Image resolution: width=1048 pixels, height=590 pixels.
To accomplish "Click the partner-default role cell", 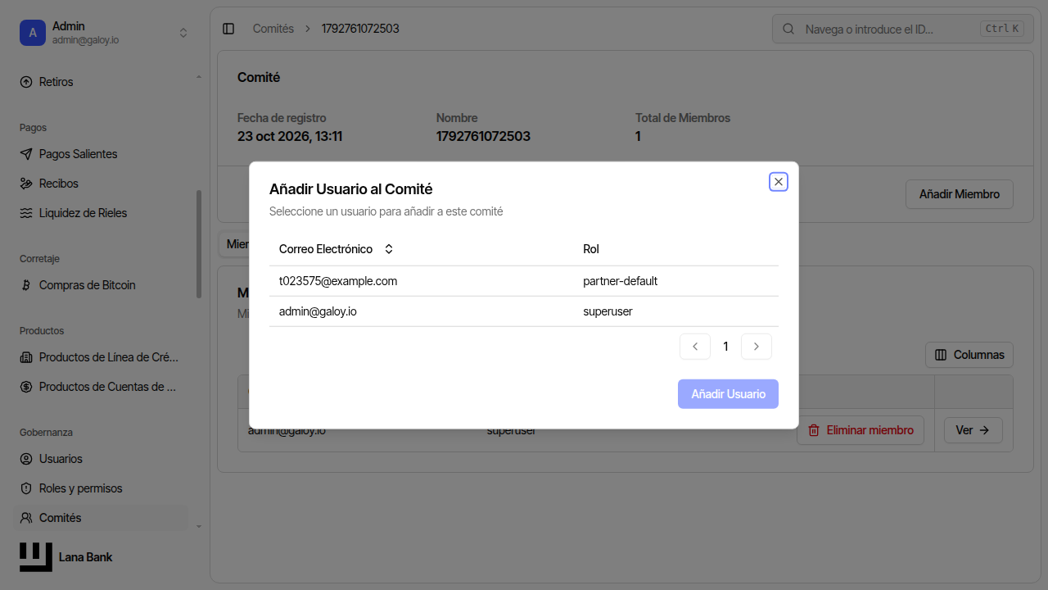I will coord(621,281).
